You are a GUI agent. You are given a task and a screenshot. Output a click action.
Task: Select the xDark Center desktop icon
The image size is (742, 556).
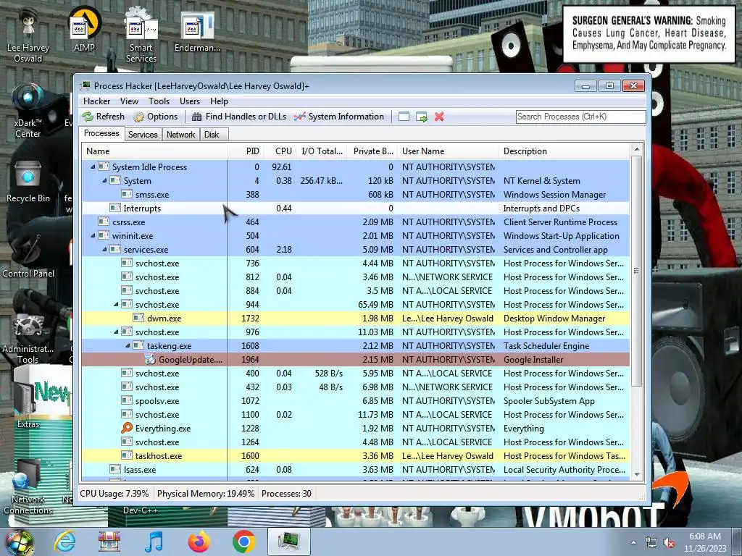coord(28,111)
